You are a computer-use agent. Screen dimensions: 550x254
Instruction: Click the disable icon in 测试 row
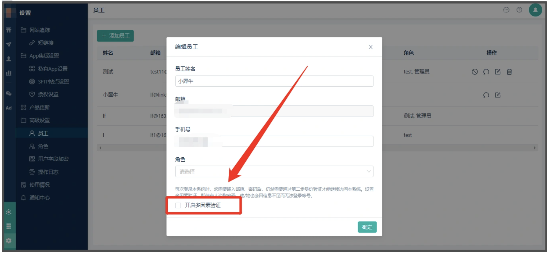click(x=475, y=72)
